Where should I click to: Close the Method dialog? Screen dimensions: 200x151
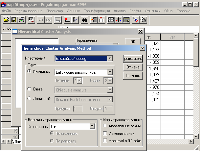coord(142,48)
